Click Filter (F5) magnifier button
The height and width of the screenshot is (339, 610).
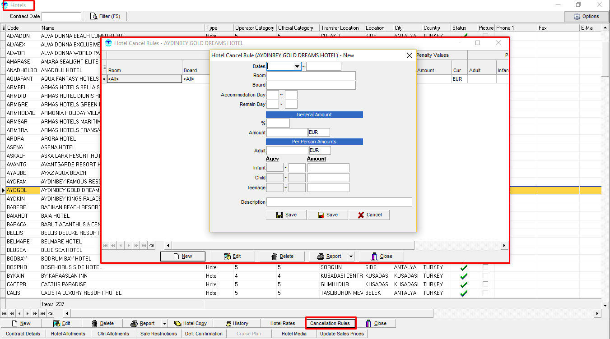(105, 16)
